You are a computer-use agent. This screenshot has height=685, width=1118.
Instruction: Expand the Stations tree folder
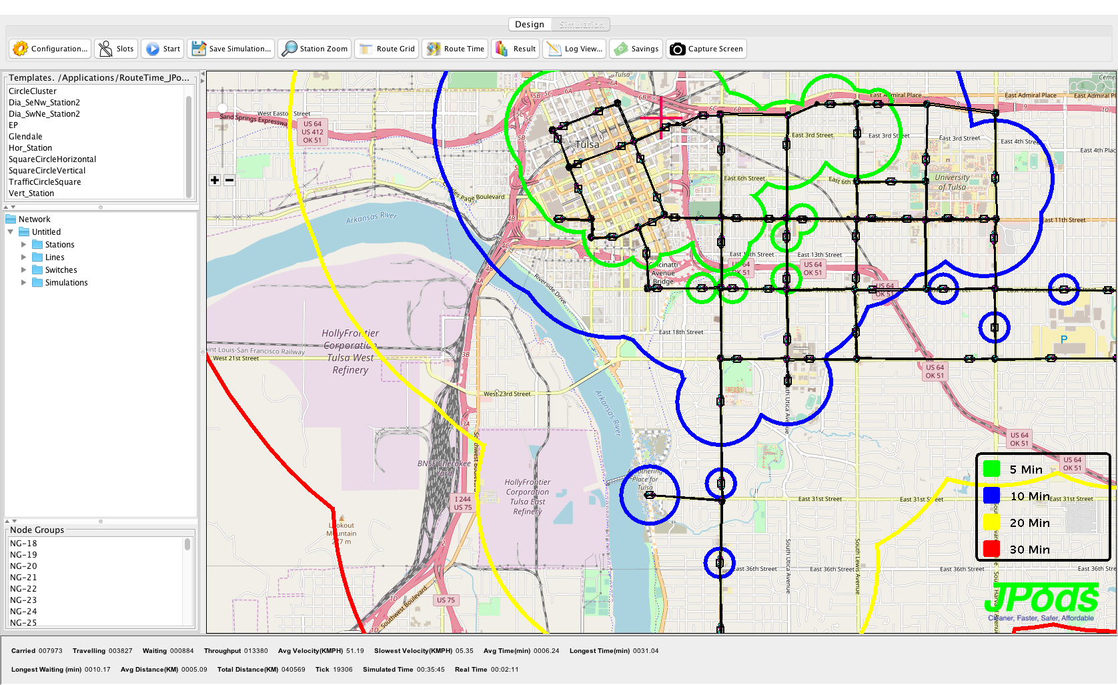click(24, 245)
